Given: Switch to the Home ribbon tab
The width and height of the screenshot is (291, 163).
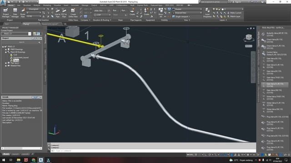Looking at the screenshot, I should pyautogui.click(x=11, y=5).
